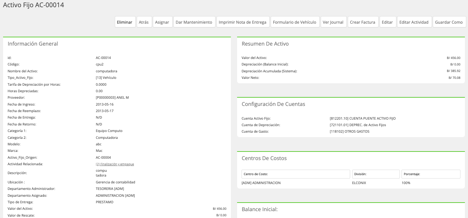Click the provider value [P00000003] ANEL M

112,98
